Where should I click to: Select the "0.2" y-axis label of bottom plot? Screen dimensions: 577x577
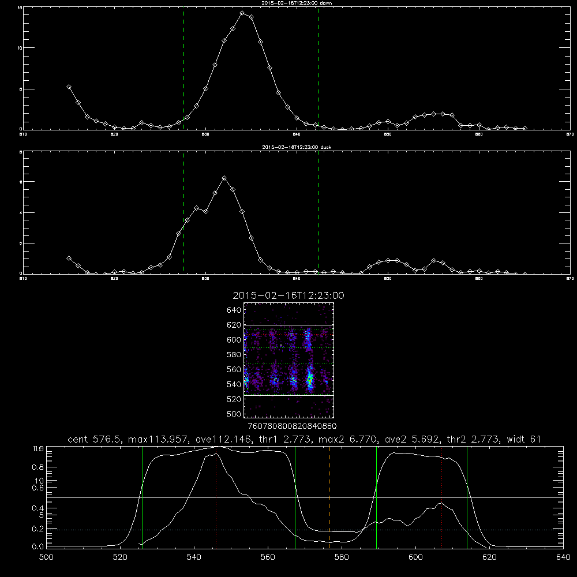click(x=38, y=529)
